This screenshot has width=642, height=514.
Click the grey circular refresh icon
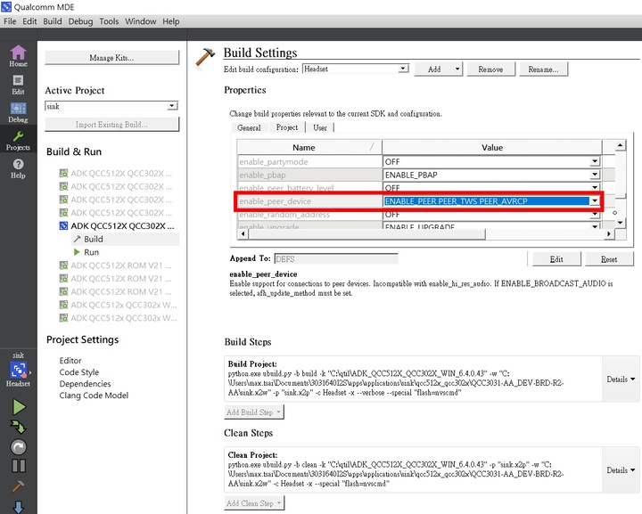[x=19, y=447]
